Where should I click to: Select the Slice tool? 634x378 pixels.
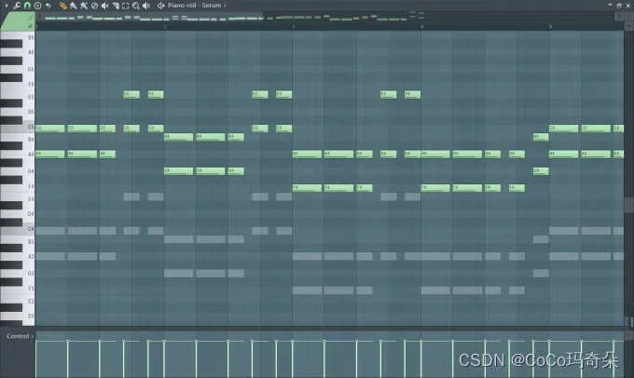coord(116,6)
